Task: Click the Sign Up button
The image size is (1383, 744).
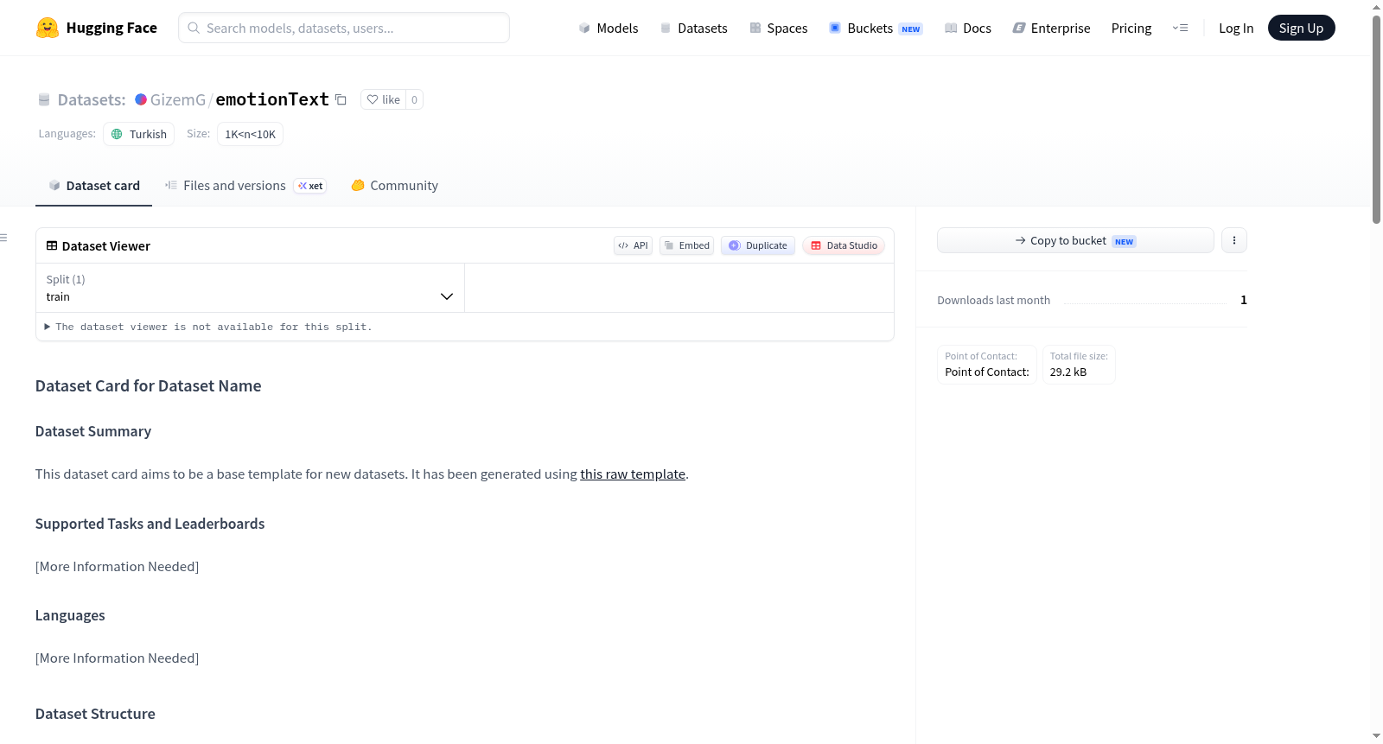Action: tap(1301, 28)
